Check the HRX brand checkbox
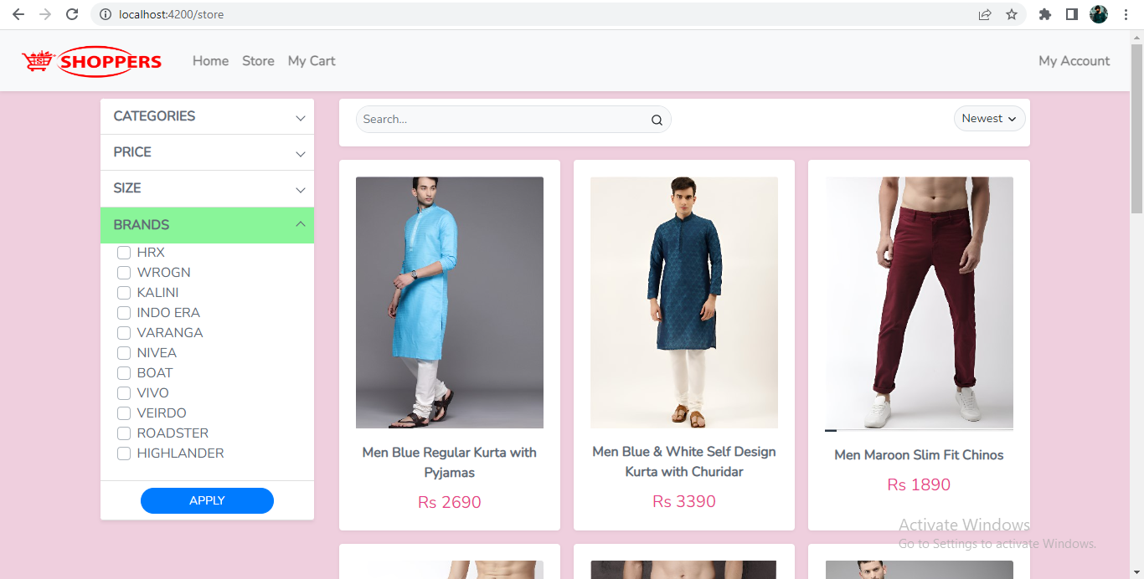This screenshot has height=579, width=1144. (123, 252)
